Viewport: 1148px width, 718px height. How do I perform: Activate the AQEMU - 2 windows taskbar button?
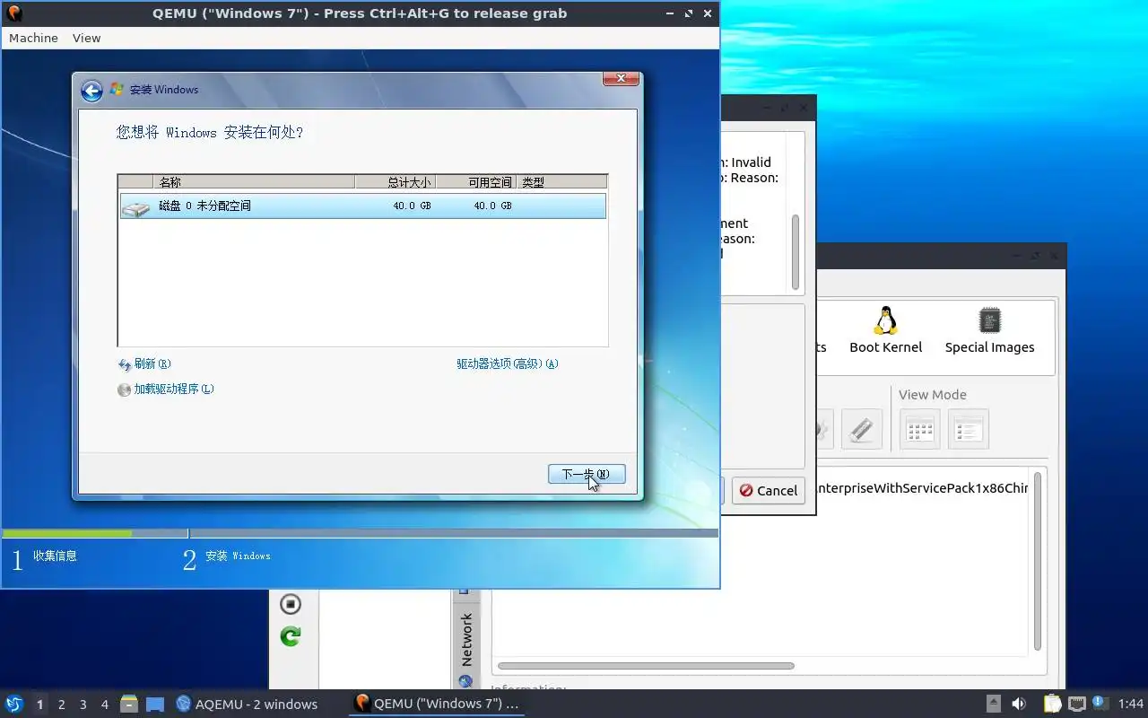[x=248, y=704]
